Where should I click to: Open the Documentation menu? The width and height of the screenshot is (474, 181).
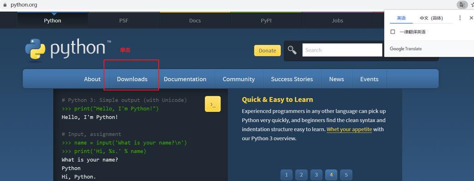[185, 79]
